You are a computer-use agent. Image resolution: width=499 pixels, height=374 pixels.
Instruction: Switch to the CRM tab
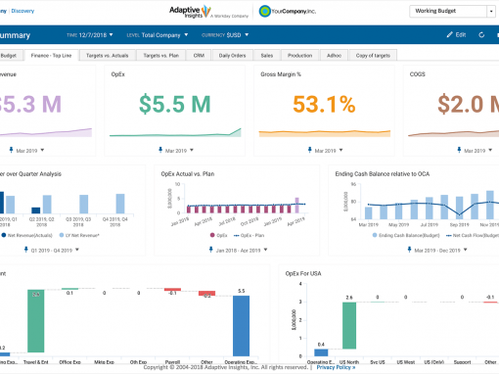click(x=199, y=56)
